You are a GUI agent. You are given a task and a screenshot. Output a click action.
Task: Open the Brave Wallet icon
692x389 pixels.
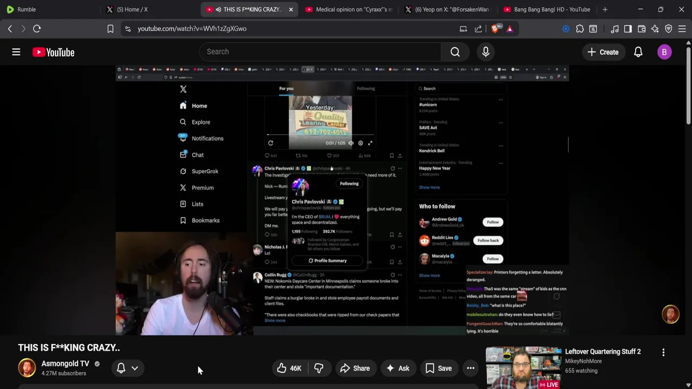[642, 29]
